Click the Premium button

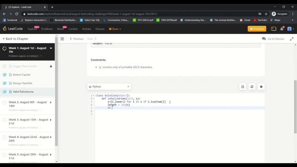(257, 29)
